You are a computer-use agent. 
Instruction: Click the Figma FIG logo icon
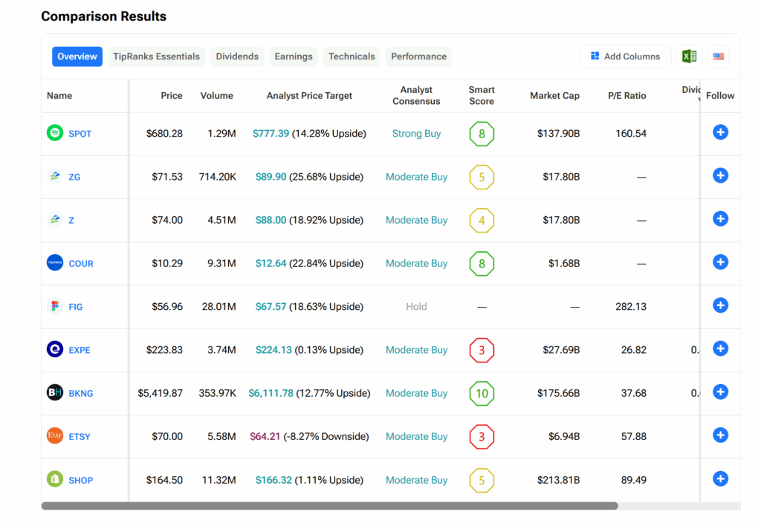(55, 306)
